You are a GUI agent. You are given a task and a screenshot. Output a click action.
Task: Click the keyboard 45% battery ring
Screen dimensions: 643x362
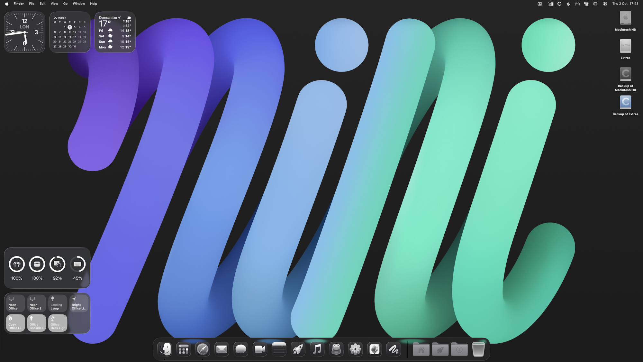(77, 264)
